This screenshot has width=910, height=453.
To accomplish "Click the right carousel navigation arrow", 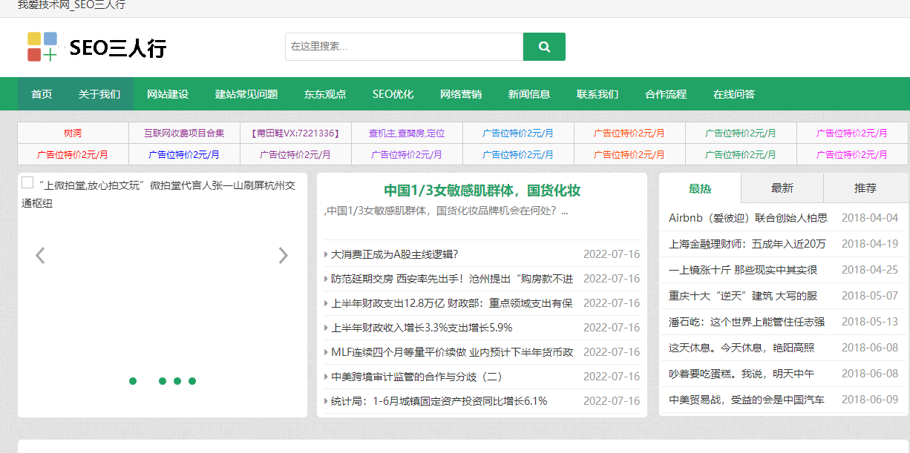I will pos(283,255).
